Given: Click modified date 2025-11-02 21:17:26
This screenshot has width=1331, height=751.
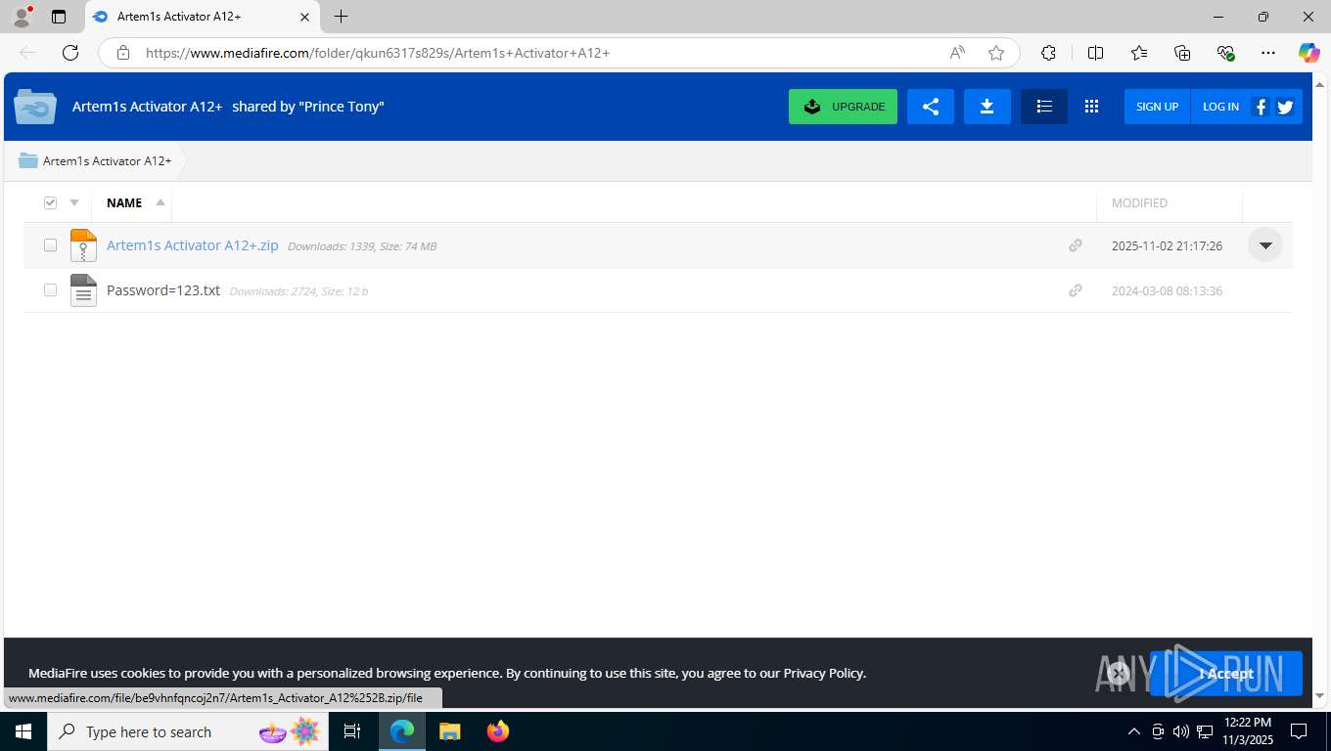Looking at the screenshot, I should tap(1167, 246).
